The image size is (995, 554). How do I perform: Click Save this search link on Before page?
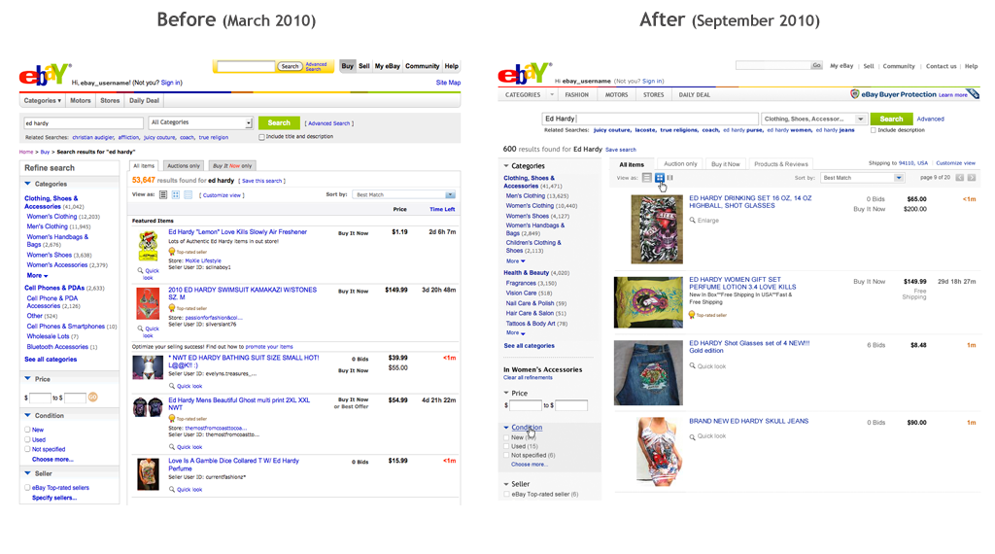(262, 181)
